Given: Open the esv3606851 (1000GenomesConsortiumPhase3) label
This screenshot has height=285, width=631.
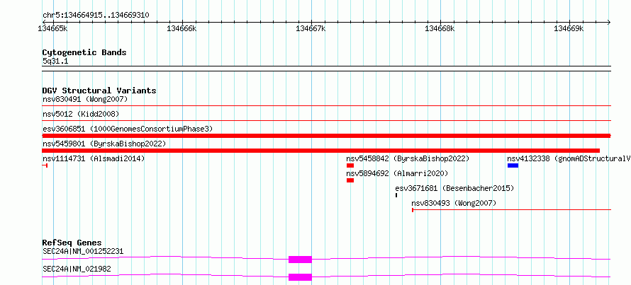Looking at the screenshot, I should 128,129.
